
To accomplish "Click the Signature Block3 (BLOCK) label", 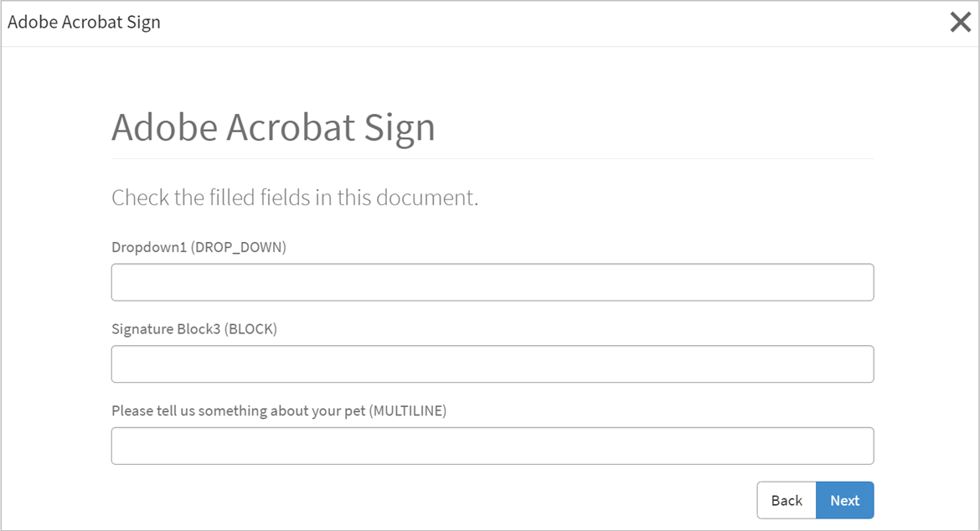I will [x=193, y=329].
